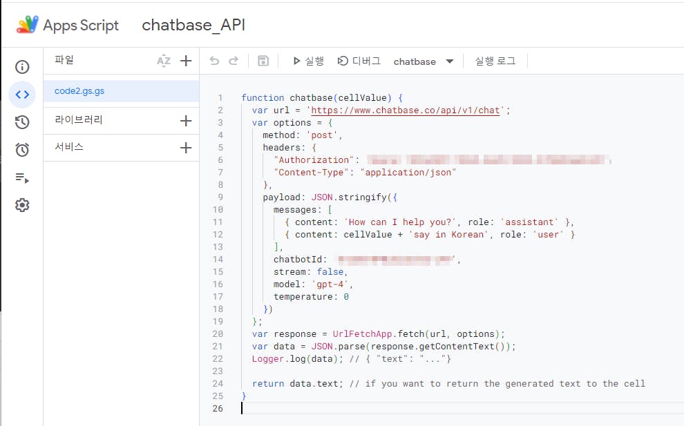This screenshot has width=684, height=426.
Task: Add a service with 서비스 plus icon
Action: pyautogui.click(x=186, y=147)
